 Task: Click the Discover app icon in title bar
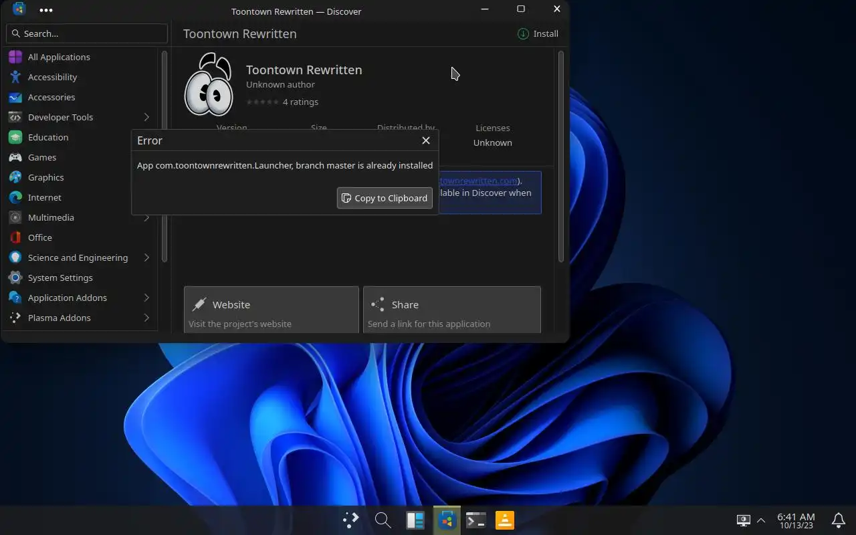(19, 9)
